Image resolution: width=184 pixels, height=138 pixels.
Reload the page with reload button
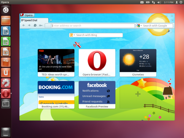[35, 25]
